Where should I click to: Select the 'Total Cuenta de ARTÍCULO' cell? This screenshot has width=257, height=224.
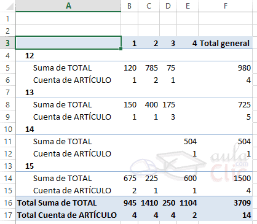[68, 215]
